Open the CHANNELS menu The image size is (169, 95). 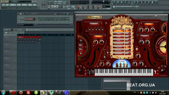click(x=13, y=5)
